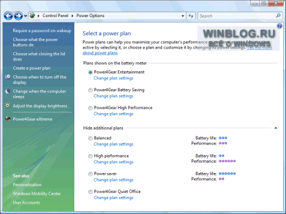Change plan settings for Power4Gear Quiet Office
The width and height of the screenshot is (286, 214).
click(113, 197)
